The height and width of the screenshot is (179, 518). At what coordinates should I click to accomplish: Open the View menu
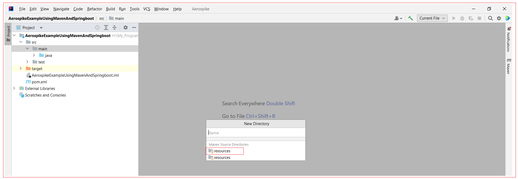(x=45, y=9)
